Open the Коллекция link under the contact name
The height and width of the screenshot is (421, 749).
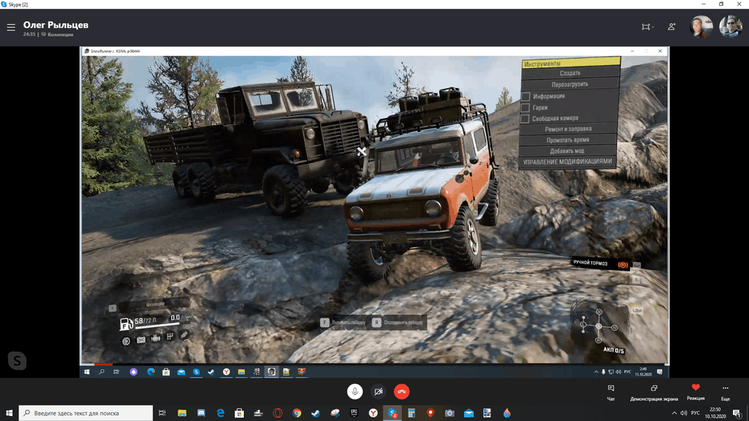(x=60, y=34)
